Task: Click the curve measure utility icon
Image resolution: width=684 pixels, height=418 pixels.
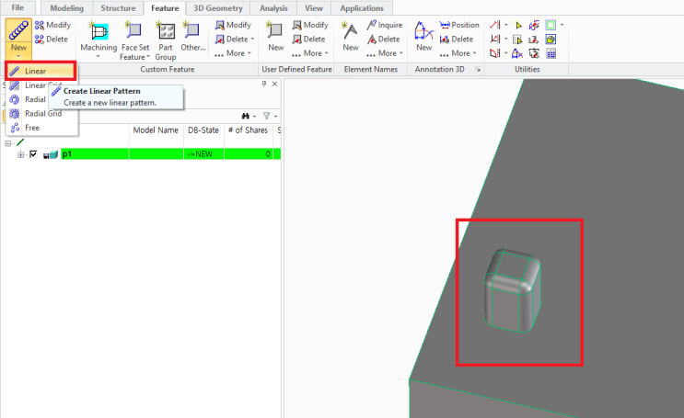Action: [x=494, y=53]
